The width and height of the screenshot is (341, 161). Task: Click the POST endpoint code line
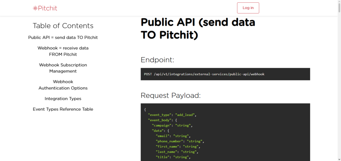204,74
